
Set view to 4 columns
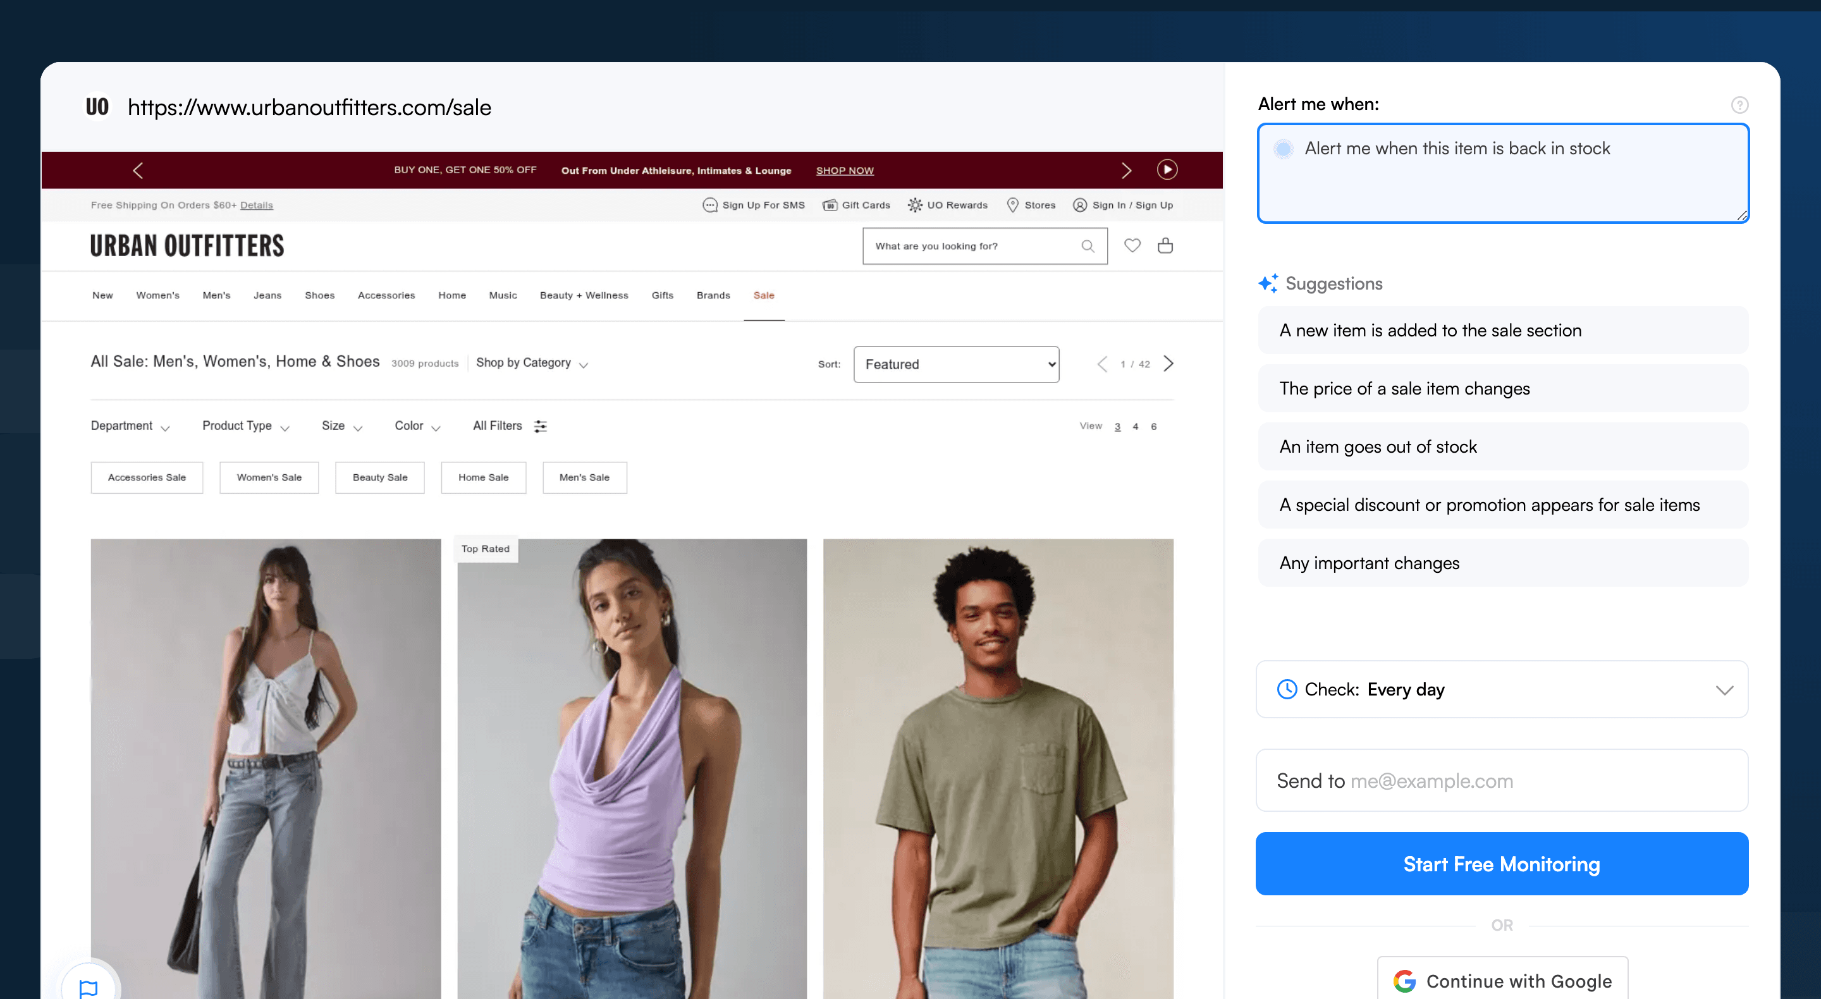point(1136,426)
